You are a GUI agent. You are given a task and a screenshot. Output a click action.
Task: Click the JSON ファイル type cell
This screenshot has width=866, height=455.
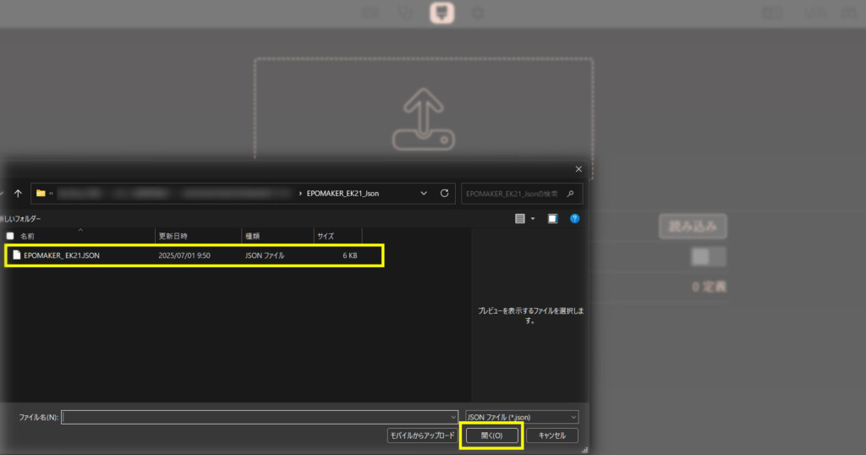coord(265,255)
